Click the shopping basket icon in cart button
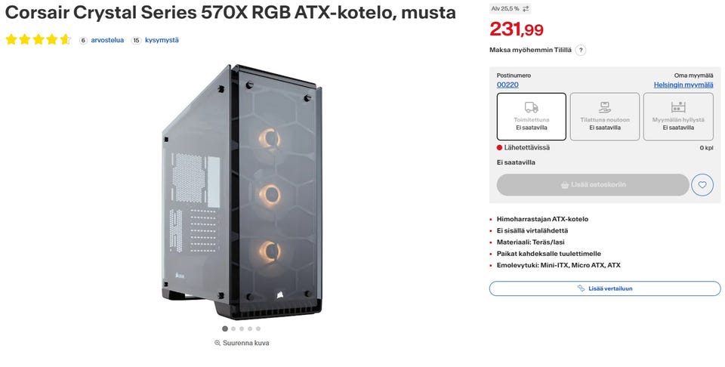This screenshot has width=725, height=367. 565,185
